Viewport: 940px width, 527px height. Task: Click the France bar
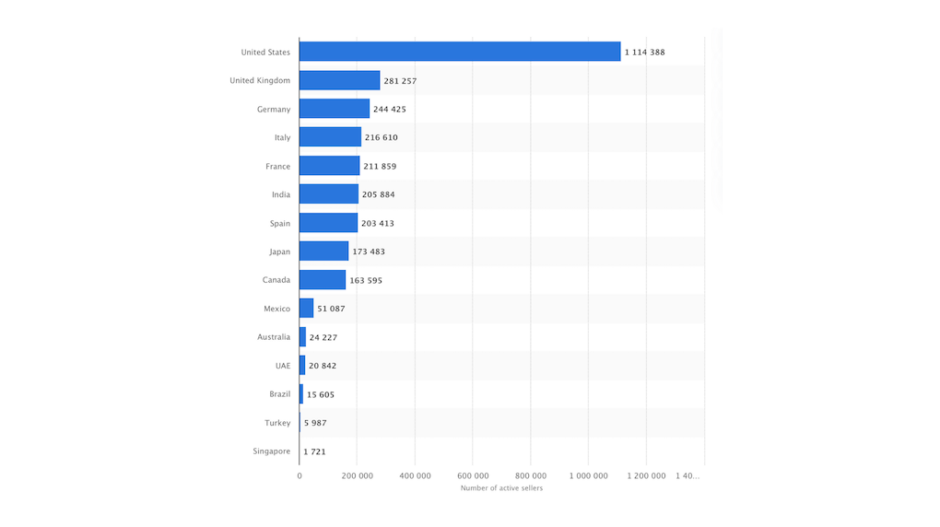click(x=329, y=166)
